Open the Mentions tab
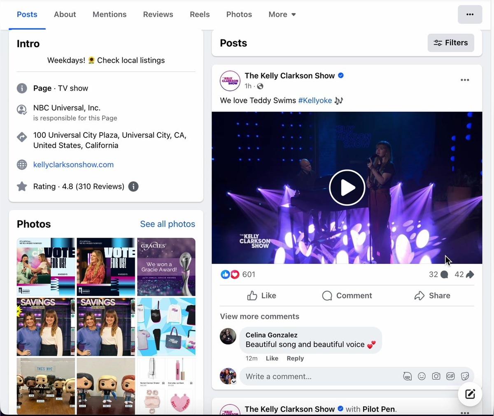The height and width of the screenshot is (416, 494). point(110,14)
